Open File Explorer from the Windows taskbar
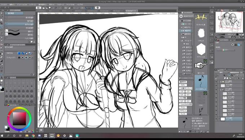Image resolution: width=245 pixels, height=140 pixels. 27,136
